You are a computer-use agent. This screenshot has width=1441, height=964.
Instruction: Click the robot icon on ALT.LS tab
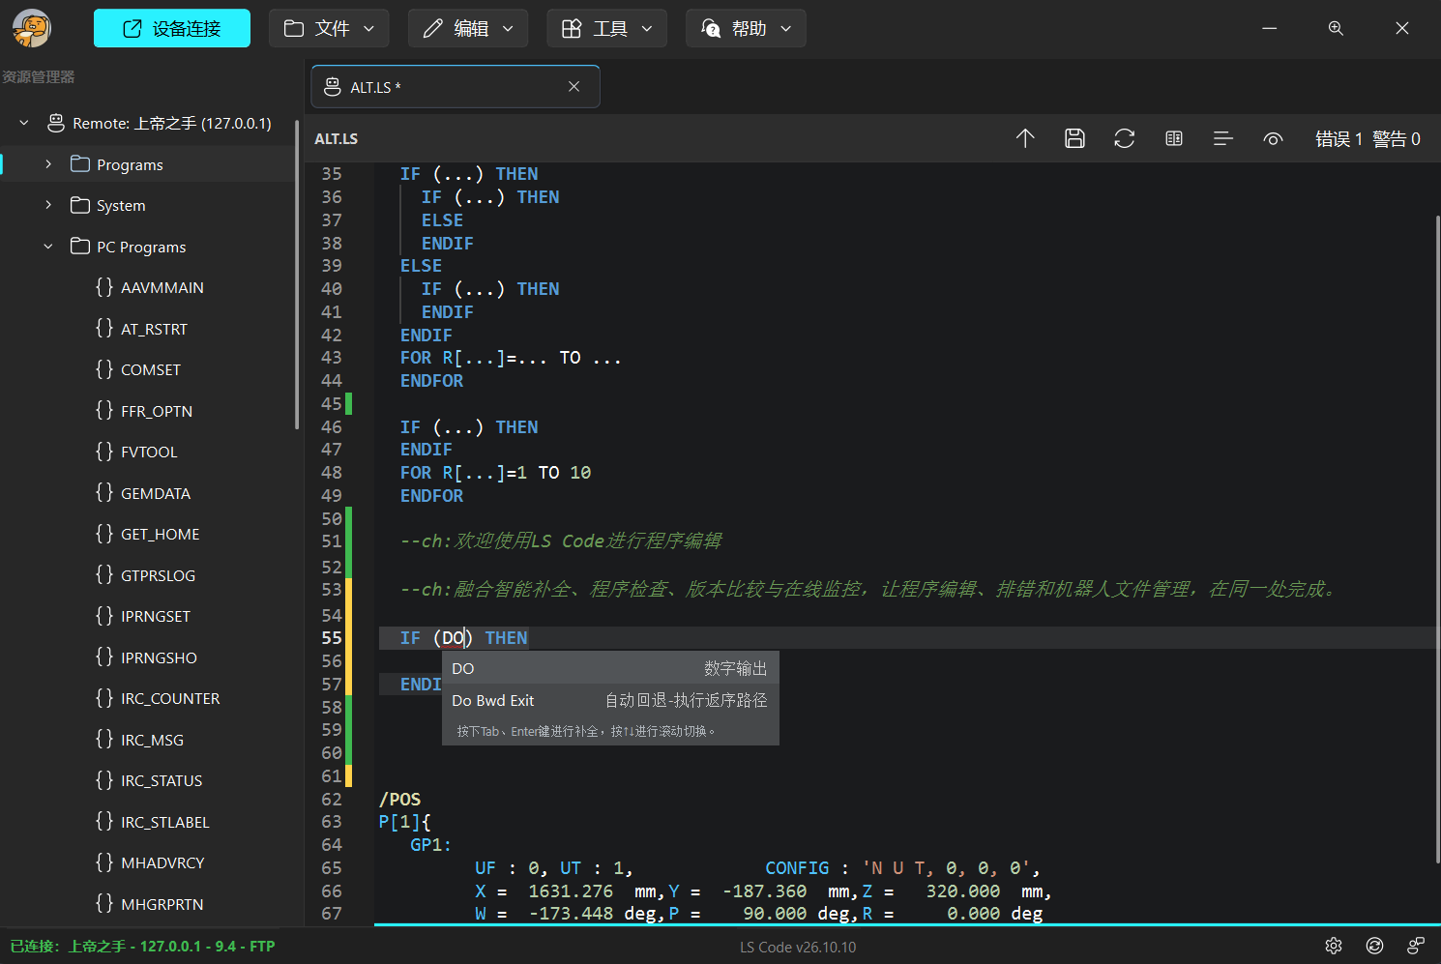coord(333,87)
